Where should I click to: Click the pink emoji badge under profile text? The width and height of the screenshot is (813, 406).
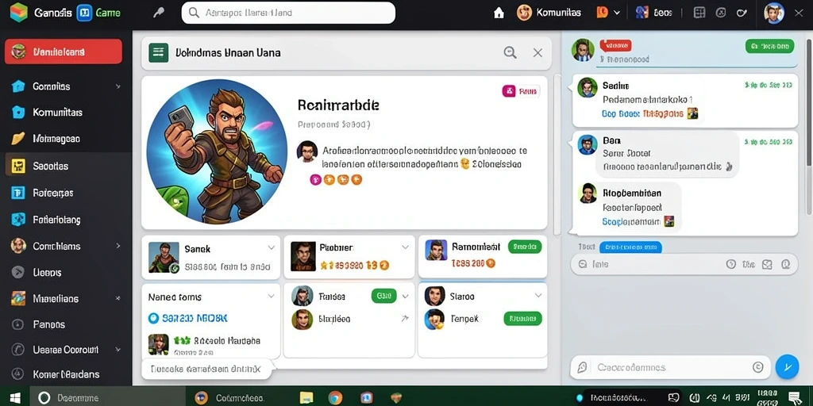point(315,180)
